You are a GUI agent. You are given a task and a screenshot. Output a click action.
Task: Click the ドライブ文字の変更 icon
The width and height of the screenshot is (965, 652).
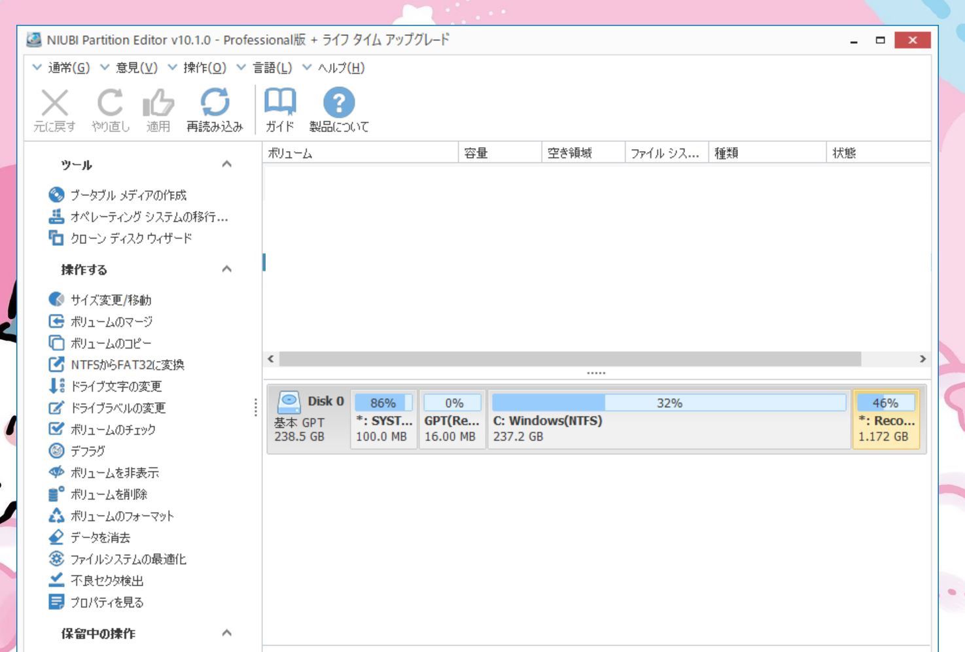point(57,386)
